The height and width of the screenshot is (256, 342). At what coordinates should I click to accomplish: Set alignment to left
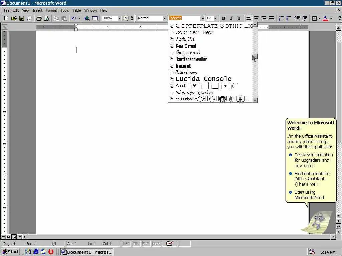pyautogui.click(x=248, y=18)
